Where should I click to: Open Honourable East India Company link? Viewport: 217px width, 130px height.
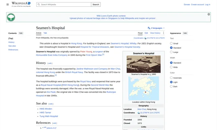52,55
